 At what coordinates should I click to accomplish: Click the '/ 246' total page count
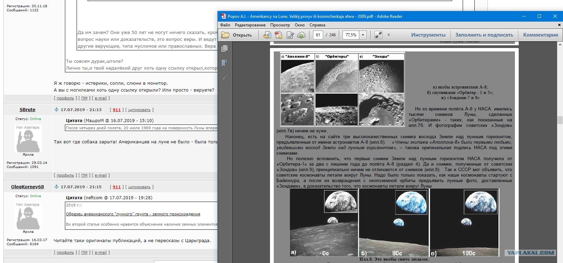tap(330, 35)
